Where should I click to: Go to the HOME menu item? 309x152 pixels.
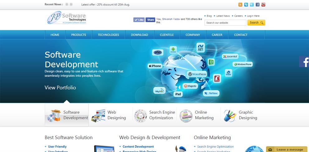click(55, 35)
